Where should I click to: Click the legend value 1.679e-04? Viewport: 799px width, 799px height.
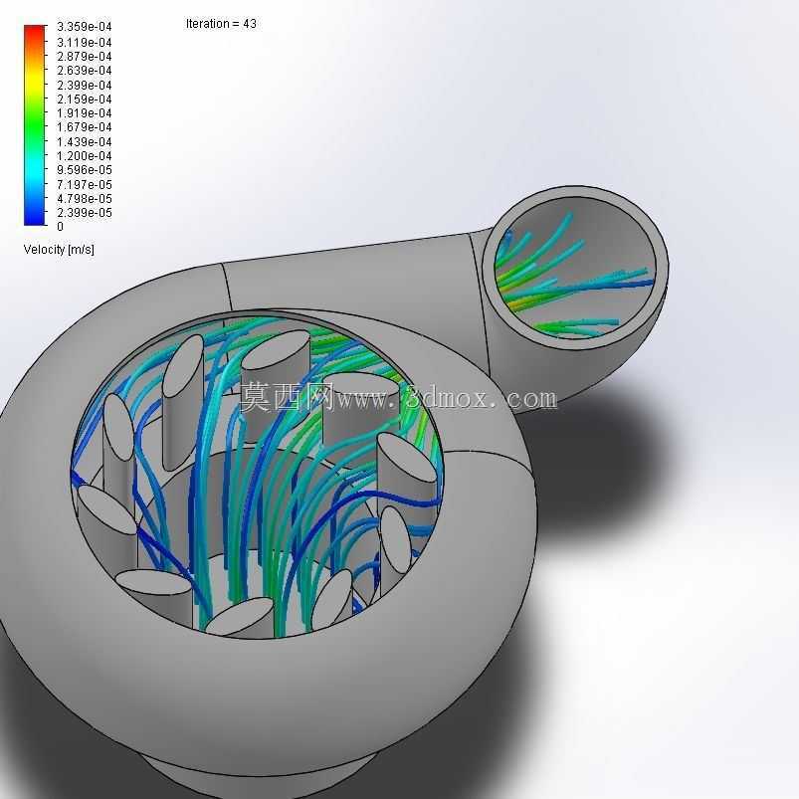tap(84, 127)
